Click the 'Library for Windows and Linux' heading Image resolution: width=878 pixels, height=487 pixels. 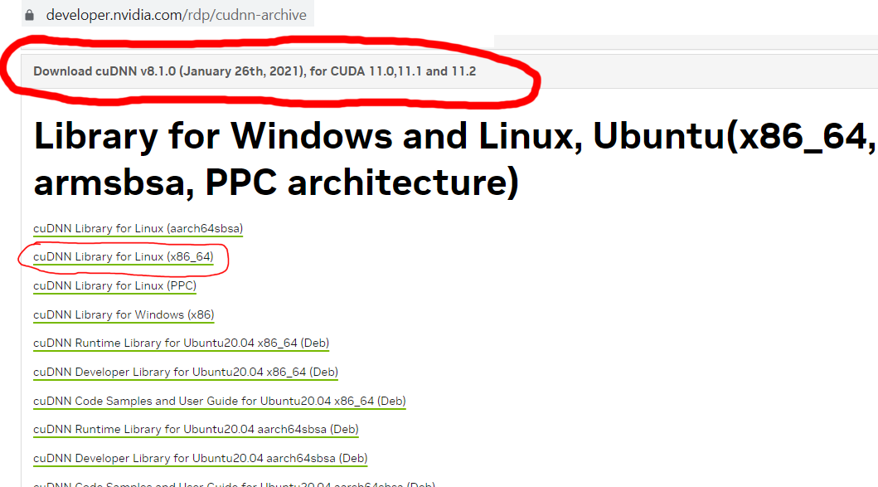tap(454, 159)
